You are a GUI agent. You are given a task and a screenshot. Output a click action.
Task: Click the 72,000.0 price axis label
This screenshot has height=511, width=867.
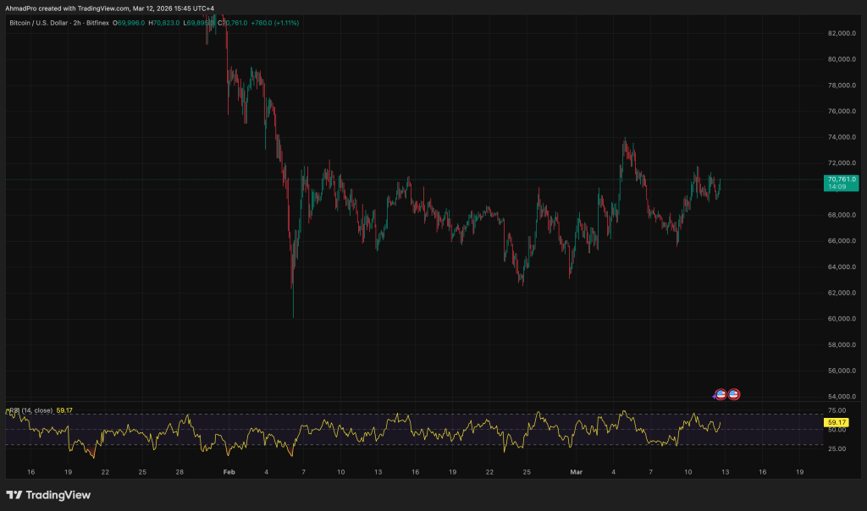click(842, 163)
